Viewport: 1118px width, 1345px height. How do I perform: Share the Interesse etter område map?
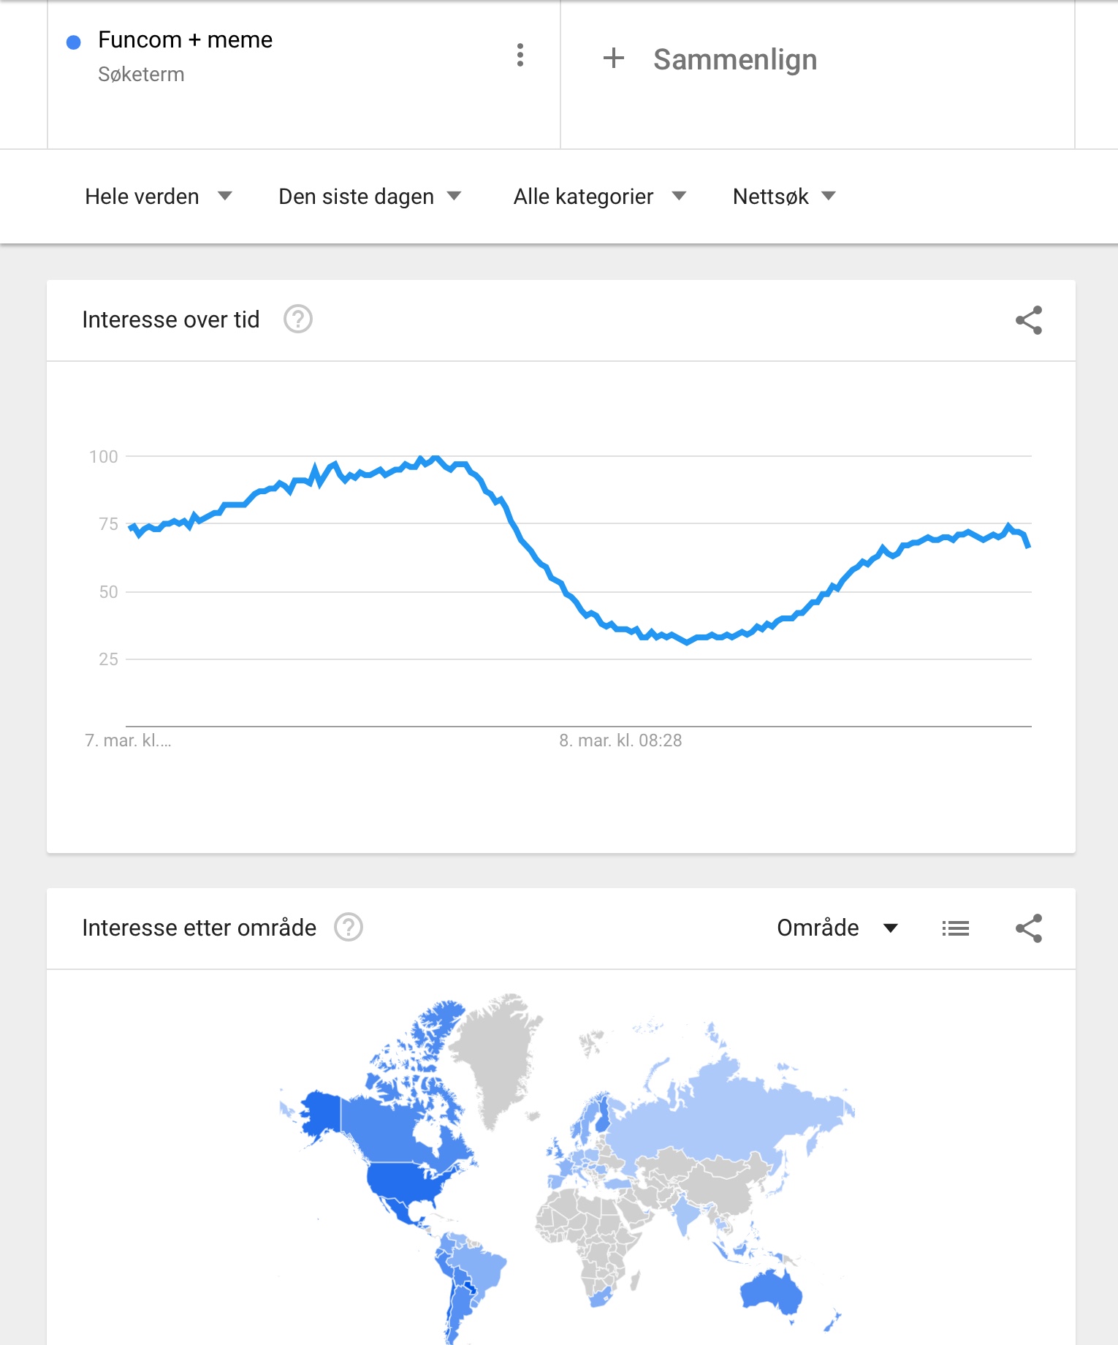pos(1029,928)
